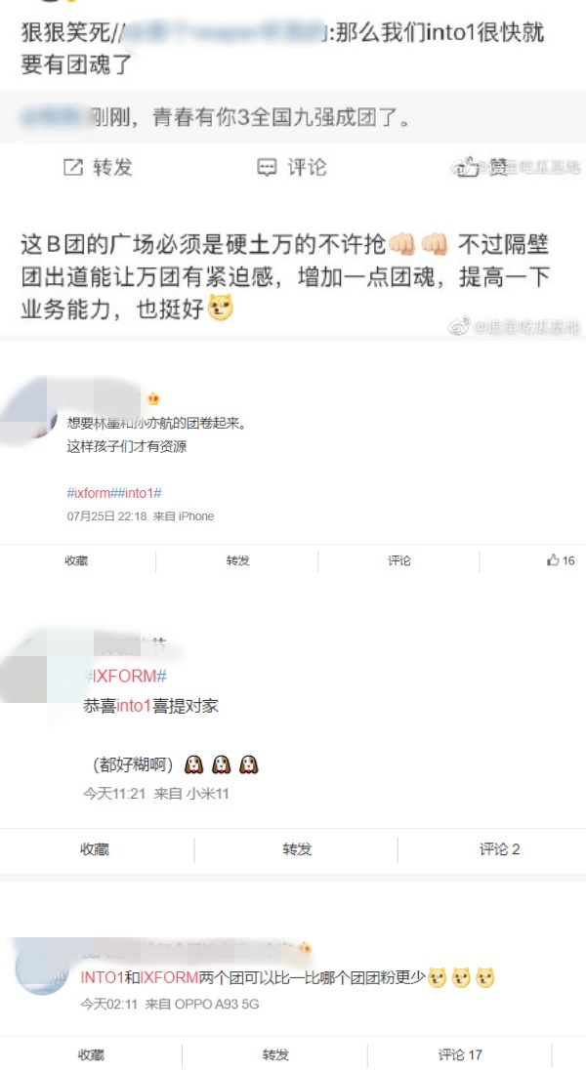Open the #ixform# hashtag link
Screen dimensions: 586x1072
pos(89,493)
